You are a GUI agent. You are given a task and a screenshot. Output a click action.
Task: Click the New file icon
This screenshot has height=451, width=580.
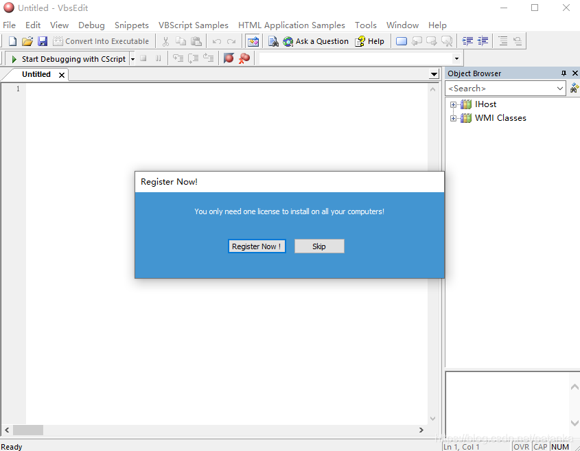12,41
